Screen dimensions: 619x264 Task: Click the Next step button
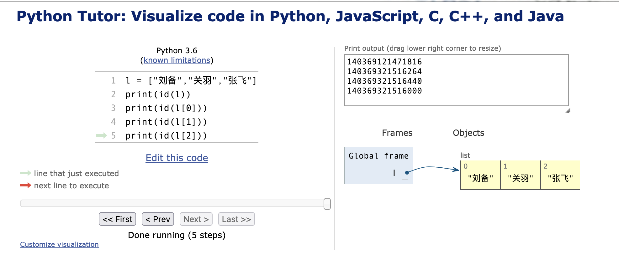pyautogui.click(x=196, y=219)
